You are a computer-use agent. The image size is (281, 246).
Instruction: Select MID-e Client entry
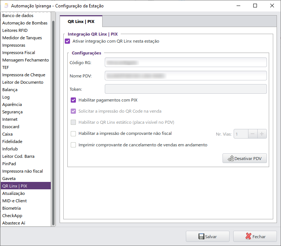point(26,201)
